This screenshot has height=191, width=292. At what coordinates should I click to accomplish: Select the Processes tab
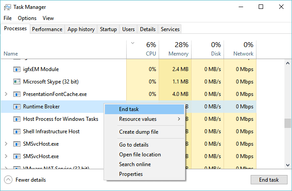click(x=15, y=28)
